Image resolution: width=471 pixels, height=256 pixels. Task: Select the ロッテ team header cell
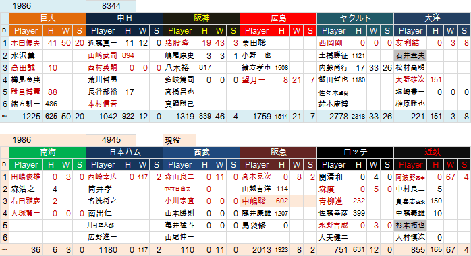[x=356, y=152]
